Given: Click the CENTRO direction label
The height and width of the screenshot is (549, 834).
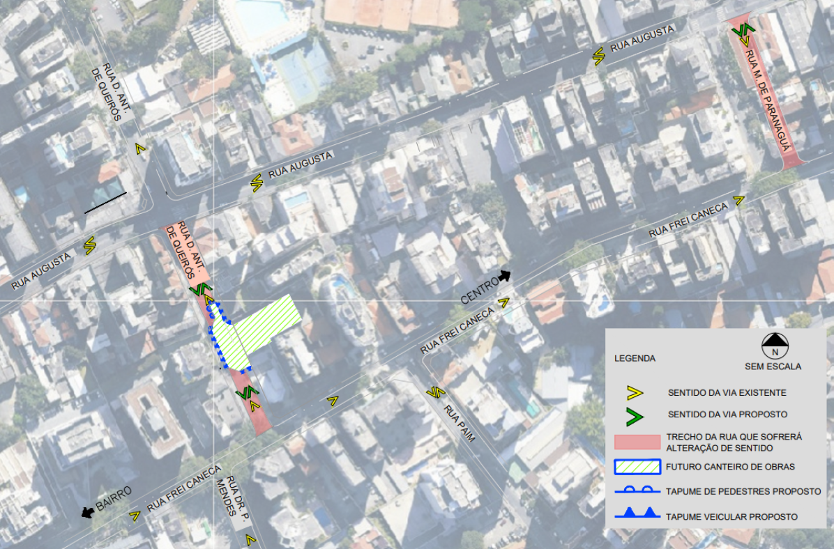Looking at the screenshot, I should (x=480, y=291).
